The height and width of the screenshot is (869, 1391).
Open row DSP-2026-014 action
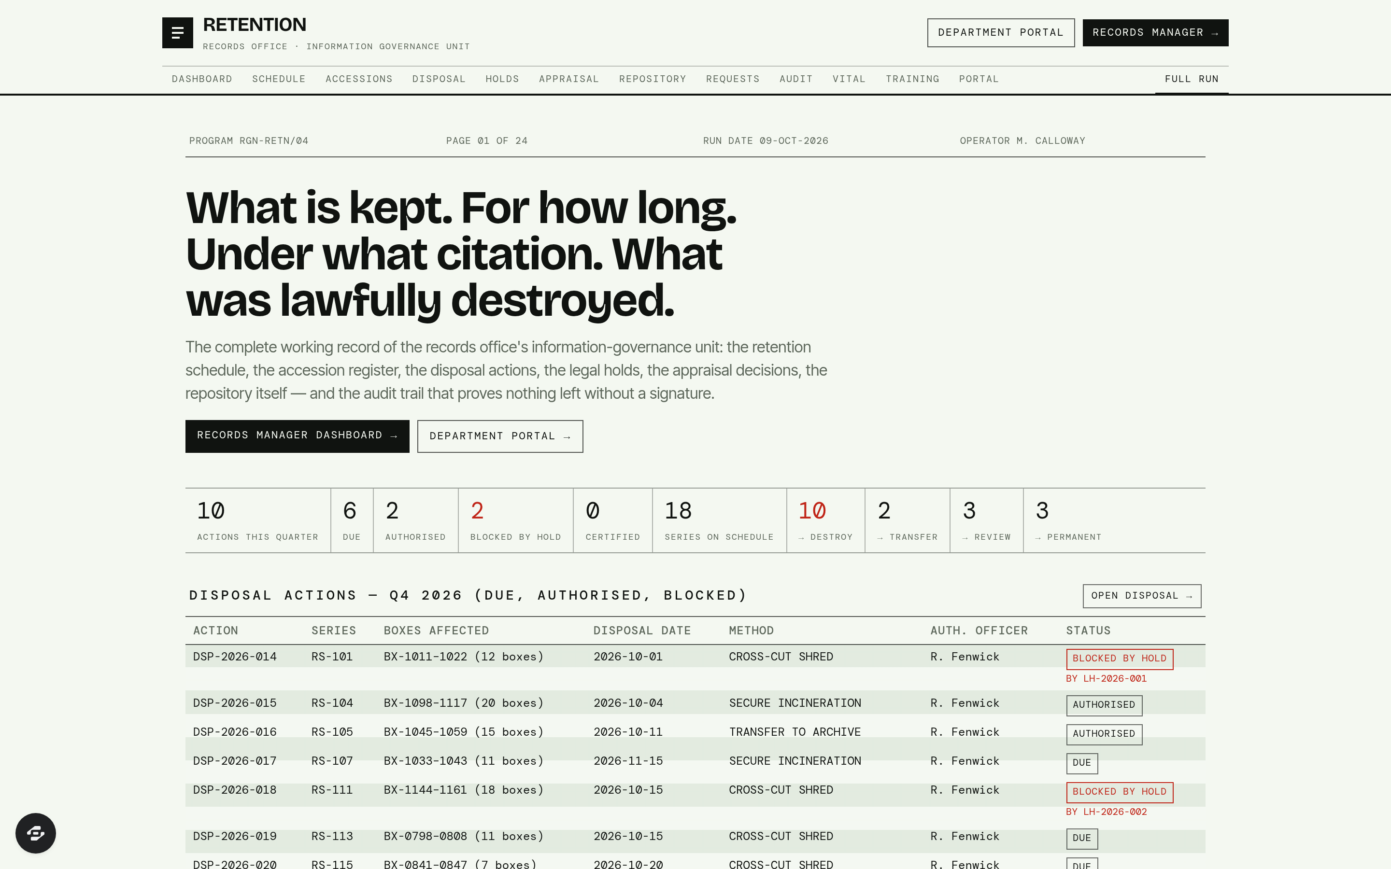tap(235, 657)
